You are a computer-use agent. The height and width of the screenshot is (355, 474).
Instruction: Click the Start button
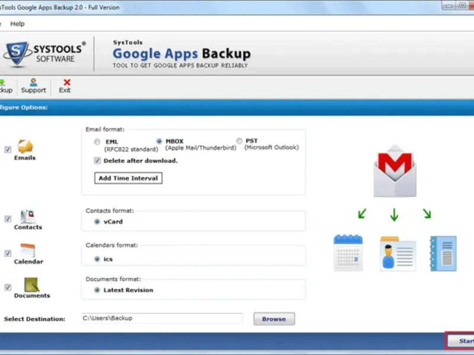(x=461, y=341)
